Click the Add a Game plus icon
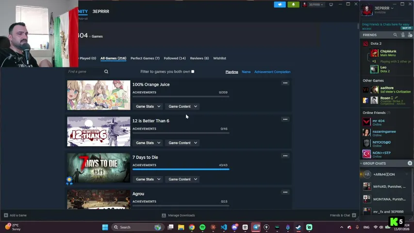 point(6,216)
